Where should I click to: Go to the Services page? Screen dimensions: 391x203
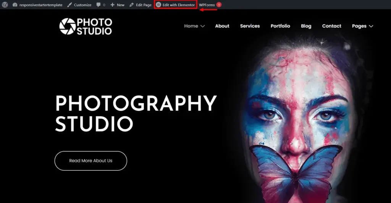click(250, 26)
